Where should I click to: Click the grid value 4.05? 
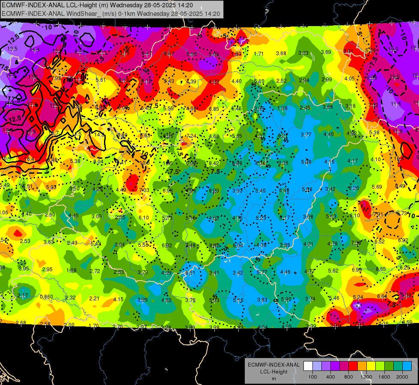tap(350, 79)
